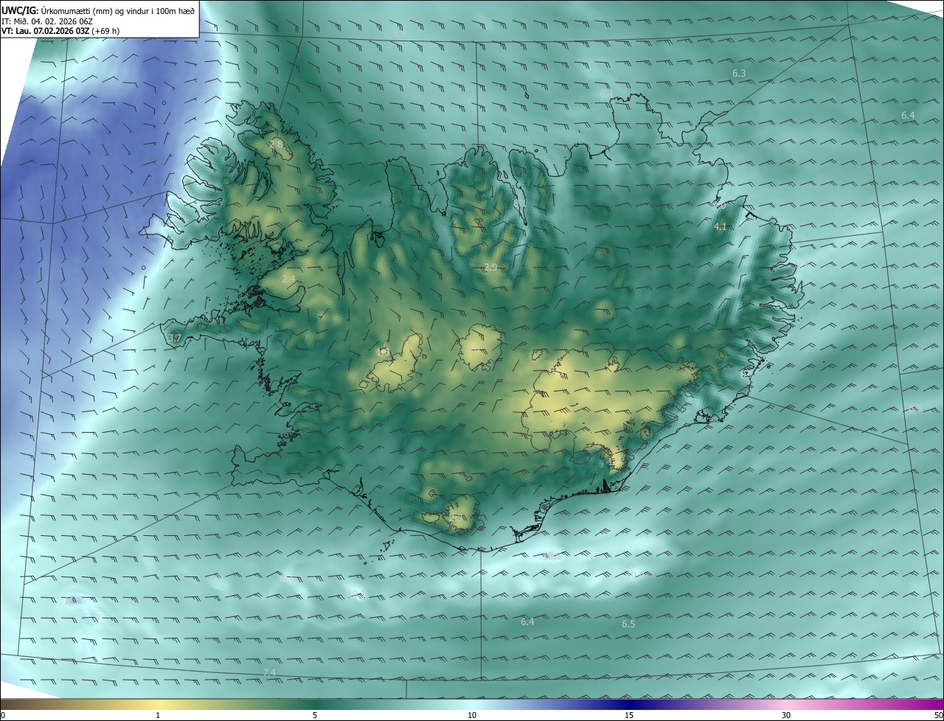Viewport: 944px width, 721px height.
Task: Click the 2.8 value in the Westfjords
Action: click(277, 144)
